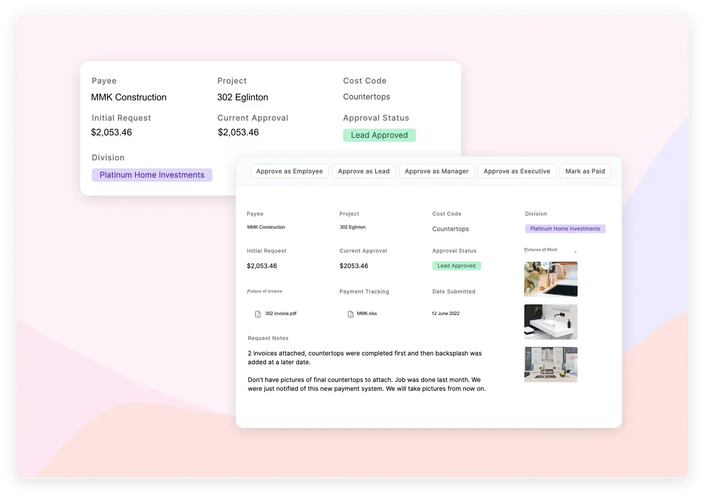Click the Pictures of Work label

click(541, 249)
